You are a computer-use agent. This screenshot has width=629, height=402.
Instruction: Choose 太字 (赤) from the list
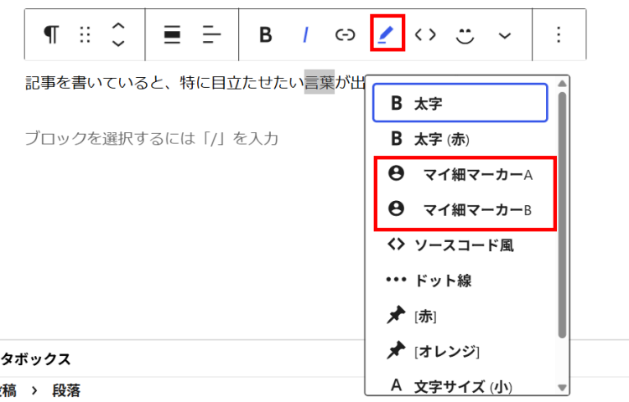(x=460, y=139)
